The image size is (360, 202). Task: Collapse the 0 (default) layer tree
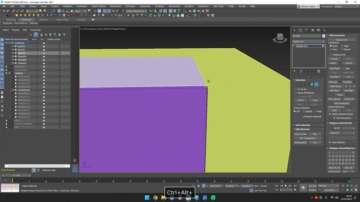click(6, 43)
